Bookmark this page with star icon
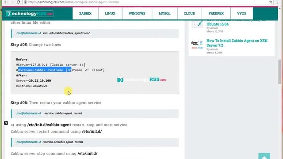This screenshot has height=159, width=283. click(270, 2)
